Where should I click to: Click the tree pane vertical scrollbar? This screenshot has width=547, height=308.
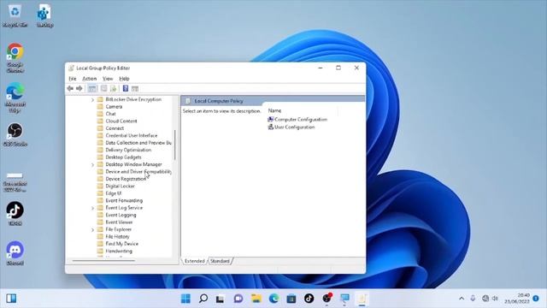coord(174,145)
